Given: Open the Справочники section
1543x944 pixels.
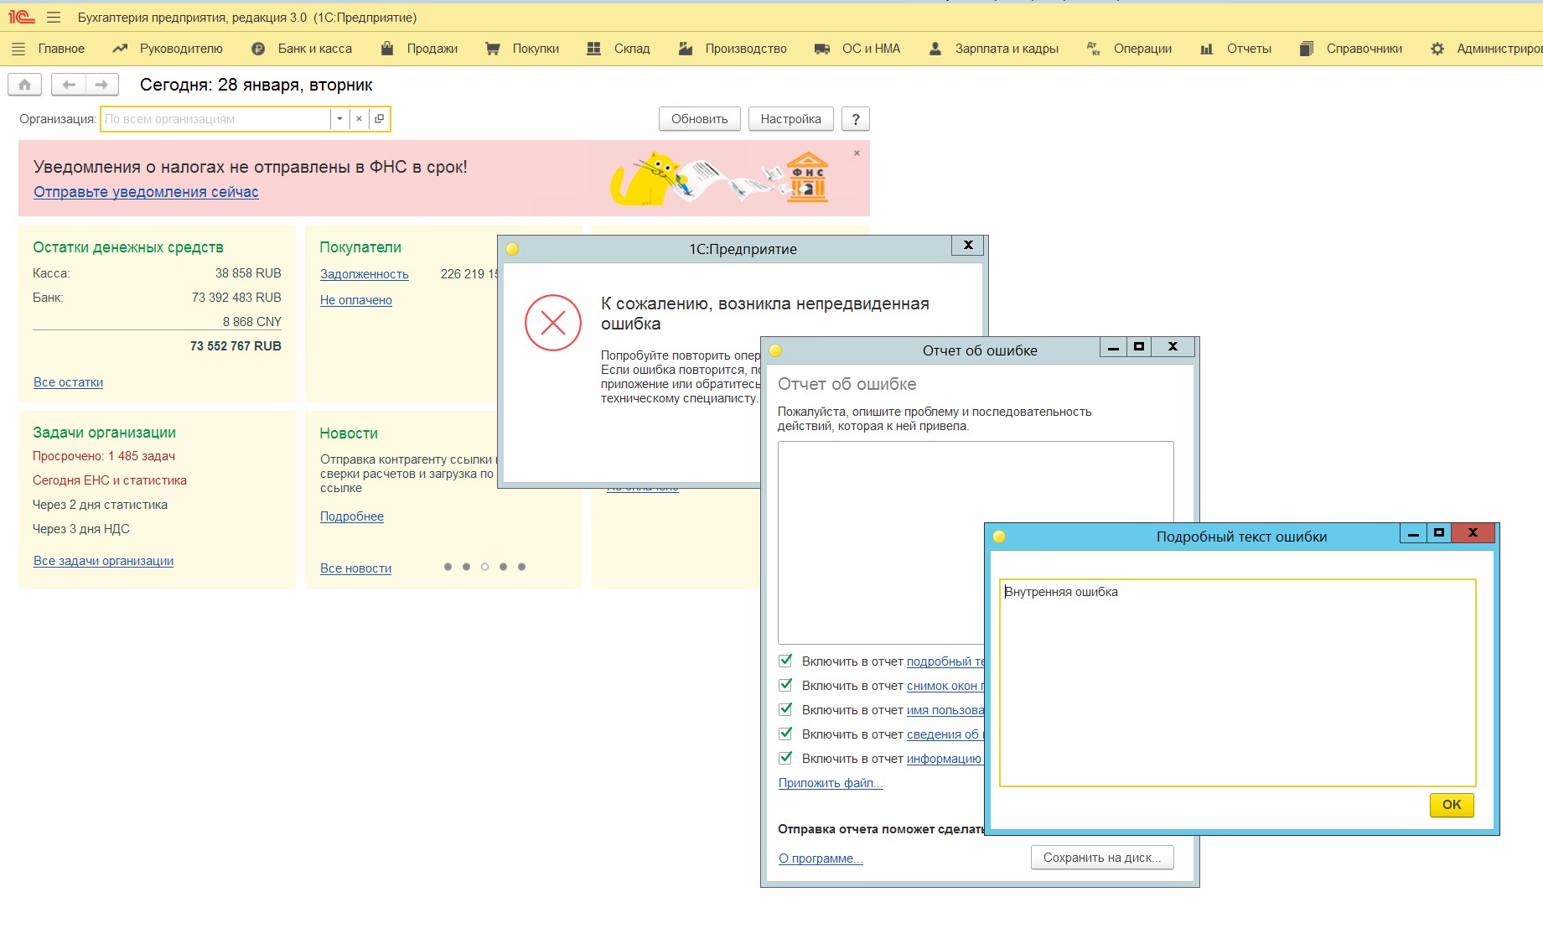Looking at the screenshot, I should 1364,49.
